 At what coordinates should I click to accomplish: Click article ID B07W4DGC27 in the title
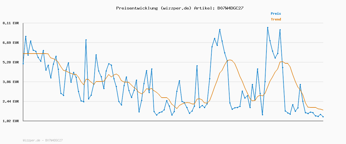(x=230, y=8)
